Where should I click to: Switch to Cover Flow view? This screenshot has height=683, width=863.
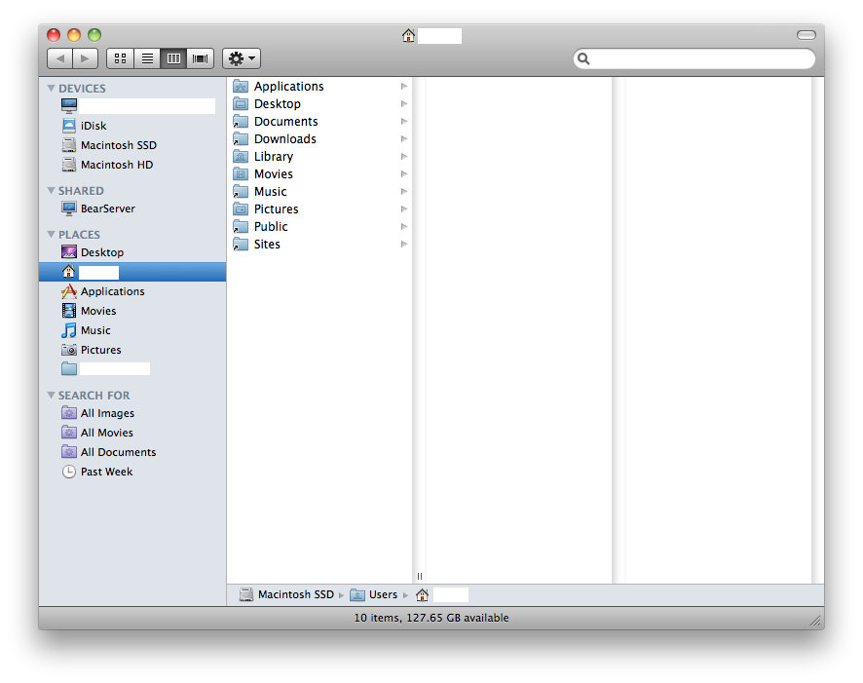(x=201, y=58)
